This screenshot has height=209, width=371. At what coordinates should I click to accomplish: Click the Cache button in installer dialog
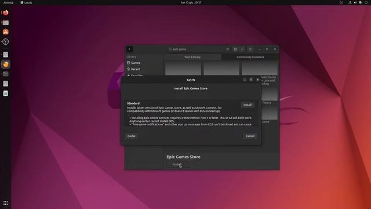tap(132, 136)
